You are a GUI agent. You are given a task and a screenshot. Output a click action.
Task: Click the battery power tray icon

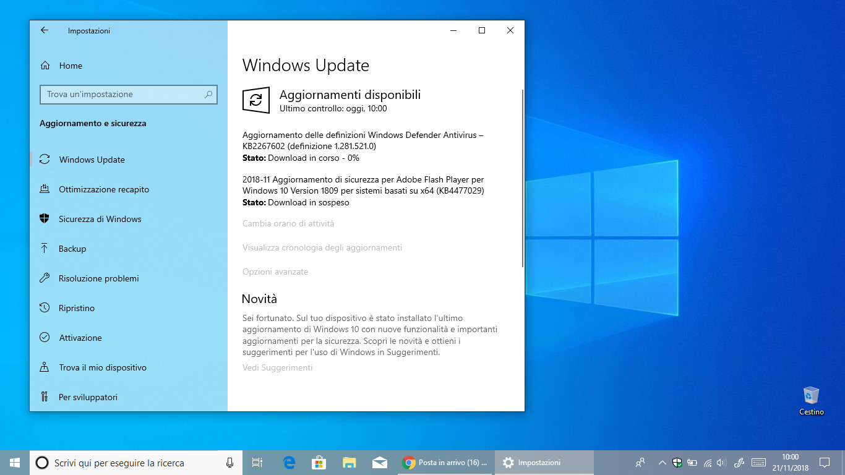[692, 463]
